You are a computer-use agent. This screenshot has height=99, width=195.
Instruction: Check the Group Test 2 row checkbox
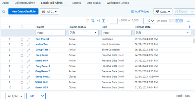pos(22,77)
